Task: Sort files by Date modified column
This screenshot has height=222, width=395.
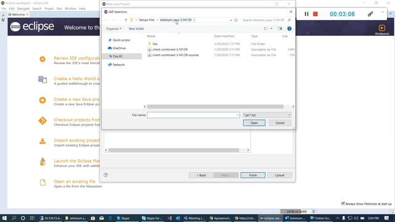Action: click(224, 36)
